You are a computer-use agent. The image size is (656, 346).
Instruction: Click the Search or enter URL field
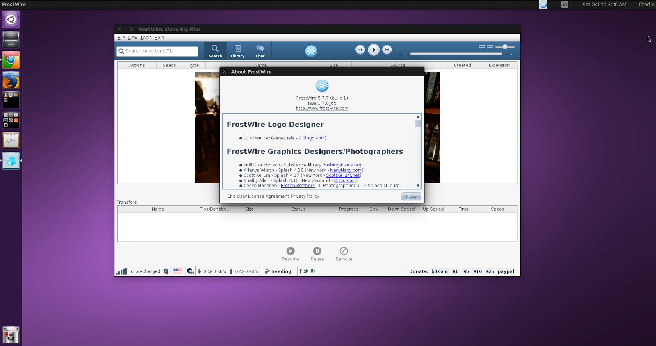[x=157, y=51]
